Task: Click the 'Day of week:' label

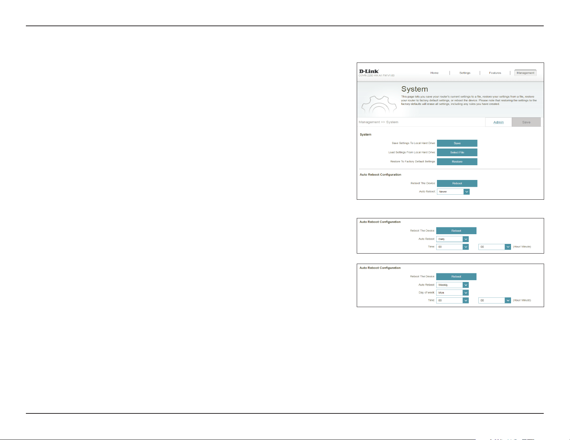Action: [427, 293]
